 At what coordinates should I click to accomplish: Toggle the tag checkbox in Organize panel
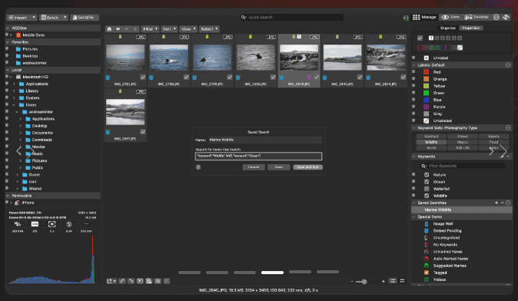click(x=420, y=38)
